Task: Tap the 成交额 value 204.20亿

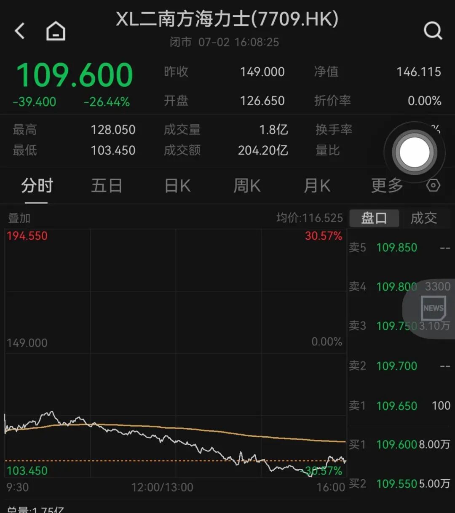Action: [263, 150]
